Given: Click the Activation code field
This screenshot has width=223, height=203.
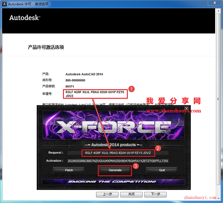Looking at the screenshot, I should [118, 161].
